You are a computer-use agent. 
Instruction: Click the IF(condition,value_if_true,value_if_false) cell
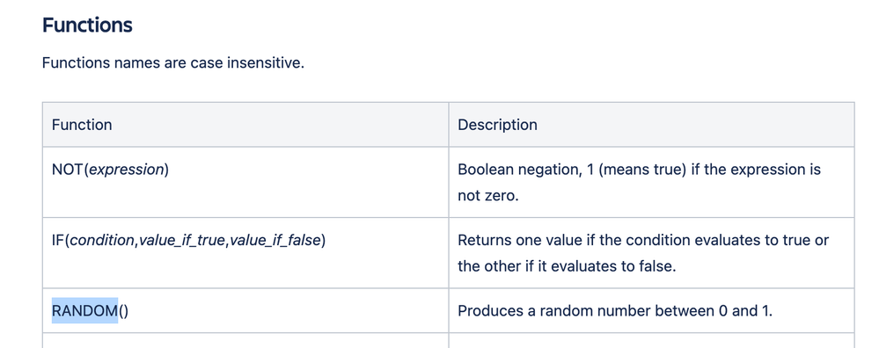tap(245, 253)
